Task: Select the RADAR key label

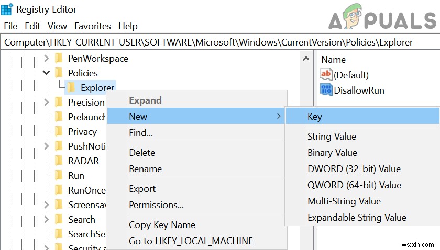Action: point(84,161)
